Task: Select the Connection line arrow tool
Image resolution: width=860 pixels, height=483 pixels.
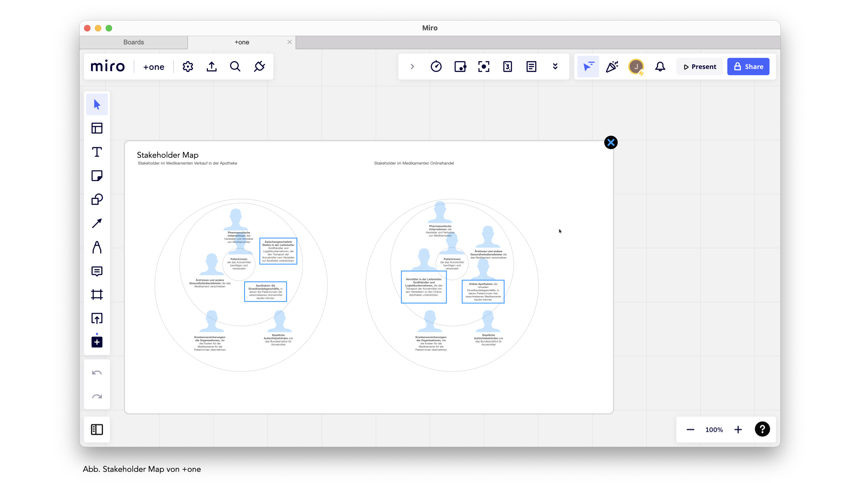Action: pyautogui.click(x=97, y=223)
